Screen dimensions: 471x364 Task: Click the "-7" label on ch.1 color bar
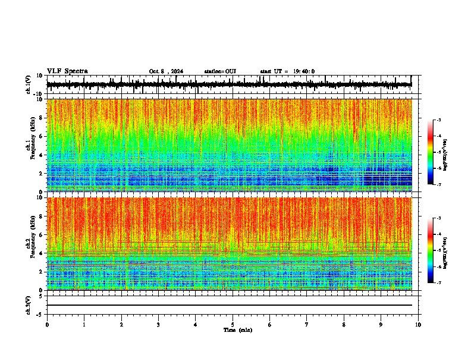point(439,184)
